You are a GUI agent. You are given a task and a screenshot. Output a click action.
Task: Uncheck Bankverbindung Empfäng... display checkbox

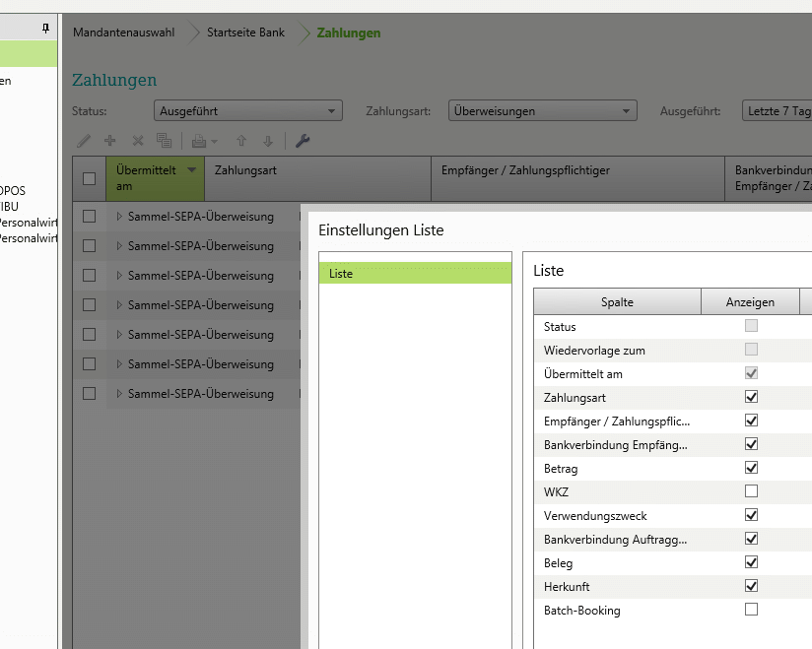coord(752,444)
